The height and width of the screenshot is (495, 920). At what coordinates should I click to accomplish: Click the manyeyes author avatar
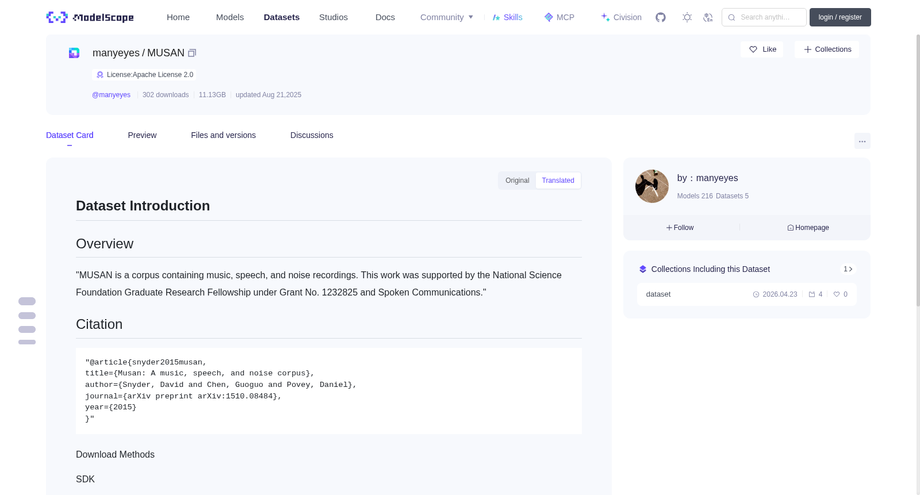[652, 186]
